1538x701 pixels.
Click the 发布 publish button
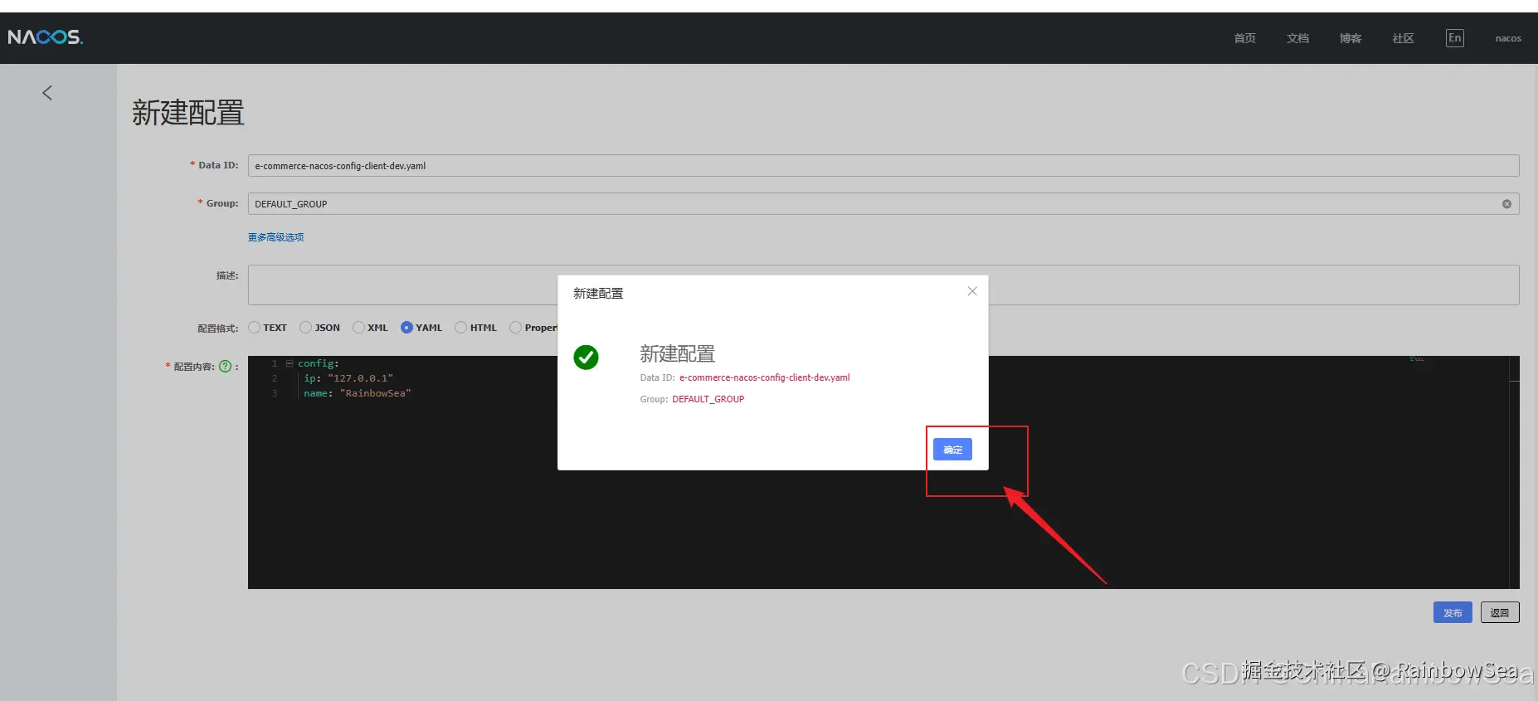pos(1453,613)
